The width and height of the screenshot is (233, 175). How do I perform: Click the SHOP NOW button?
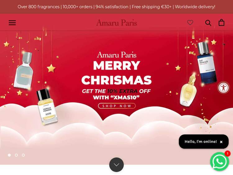[x=117, y=106]
